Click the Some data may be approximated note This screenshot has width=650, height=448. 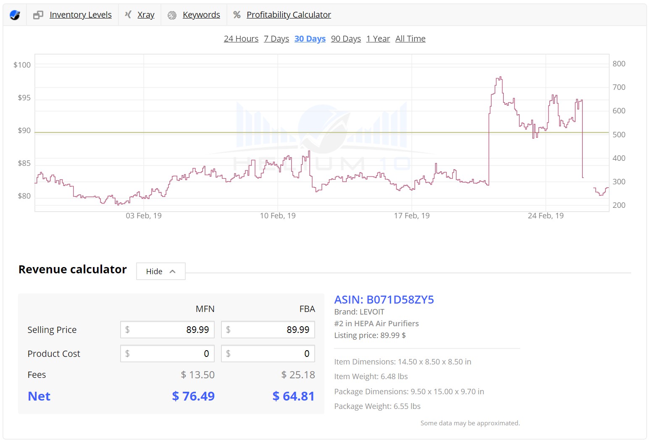point(470,423)
